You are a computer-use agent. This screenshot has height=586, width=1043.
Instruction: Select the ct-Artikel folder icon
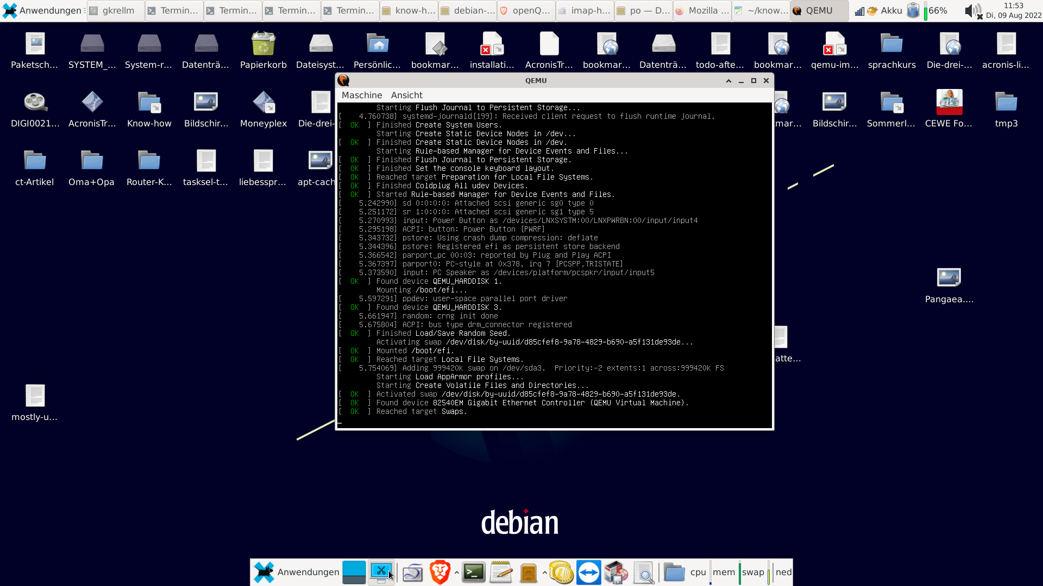pyautogui.click(x=35, y=168)
